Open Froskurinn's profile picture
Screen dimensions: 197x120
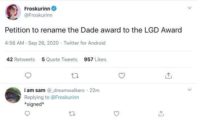coord(13,12)
